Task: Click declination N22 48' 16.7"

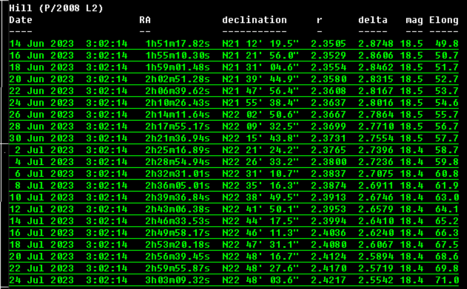Action: click(260, 256)
